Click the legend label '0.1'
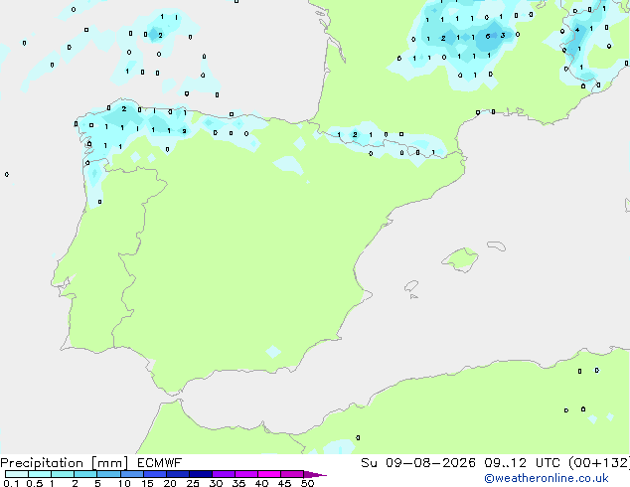The image size is (630, 487). (x=11, y=483)
